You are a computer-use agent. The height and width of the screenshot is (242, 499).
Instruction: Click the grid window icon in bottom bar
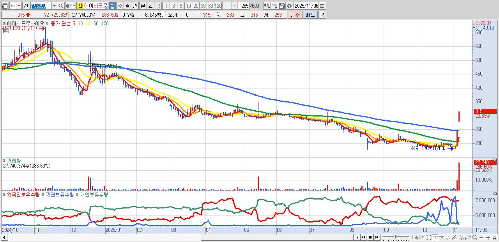(415, 238)
